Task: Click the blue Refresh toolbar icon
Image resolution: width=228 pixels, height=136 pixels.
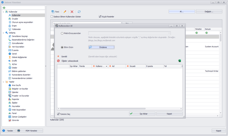Action: tap(79, 12)
